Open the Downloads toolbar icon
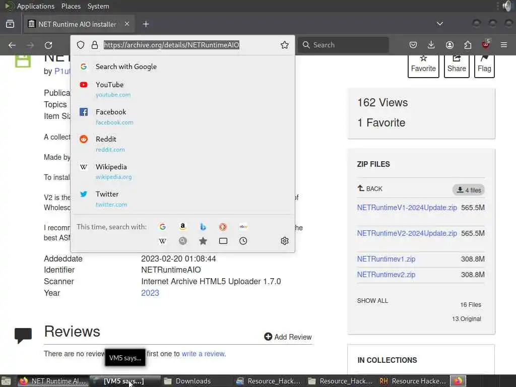This screenshot has height=387, width=516. 431,45
